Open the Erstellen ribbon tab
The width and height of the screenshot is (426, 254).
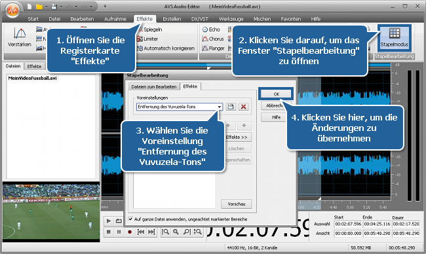coord(172,19)
